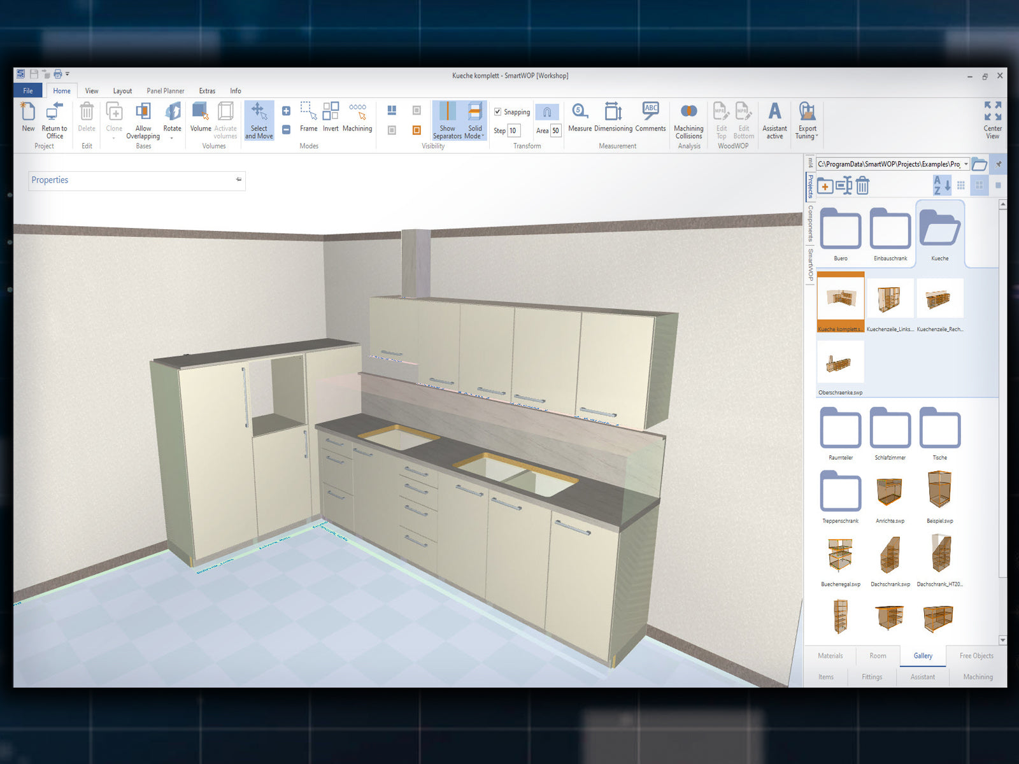
Task: Select the Oberschraenke.swp thumbnail
Action: click(x=840, y=363)
